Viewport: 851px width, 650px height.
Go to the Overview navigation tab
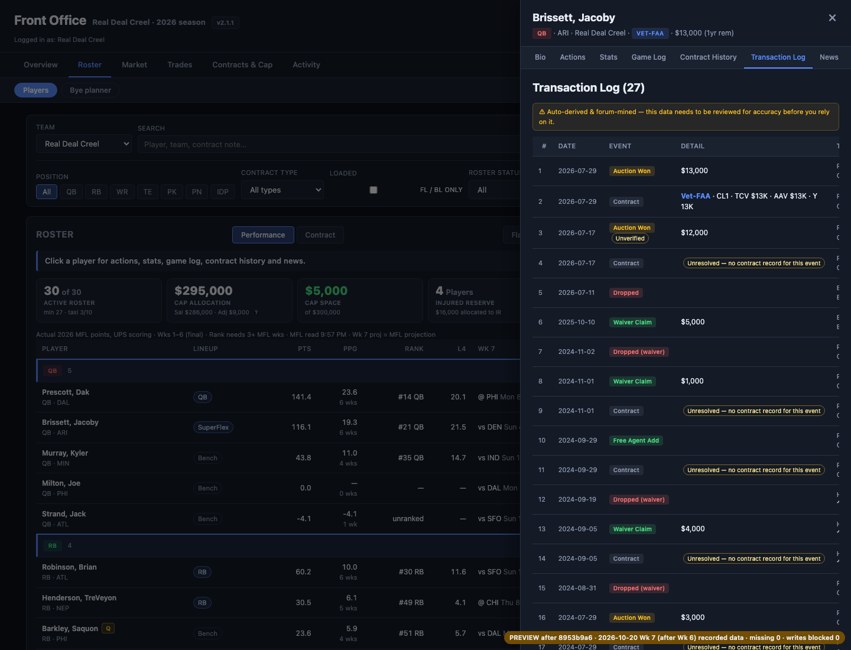coord(41,65)
